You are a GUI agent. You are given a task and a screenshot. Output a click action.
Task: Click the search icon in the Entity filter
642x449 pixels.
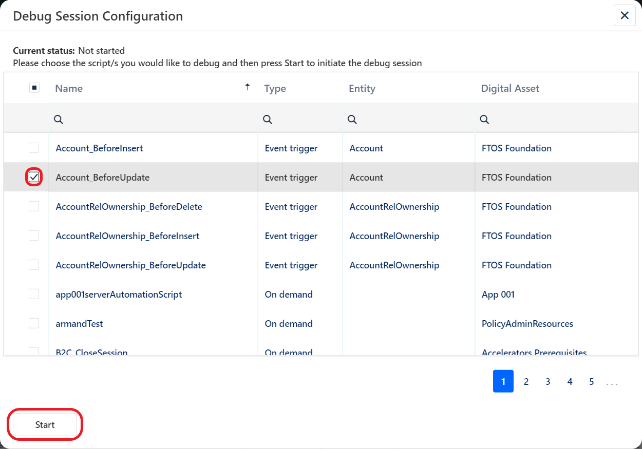point(352,119)
